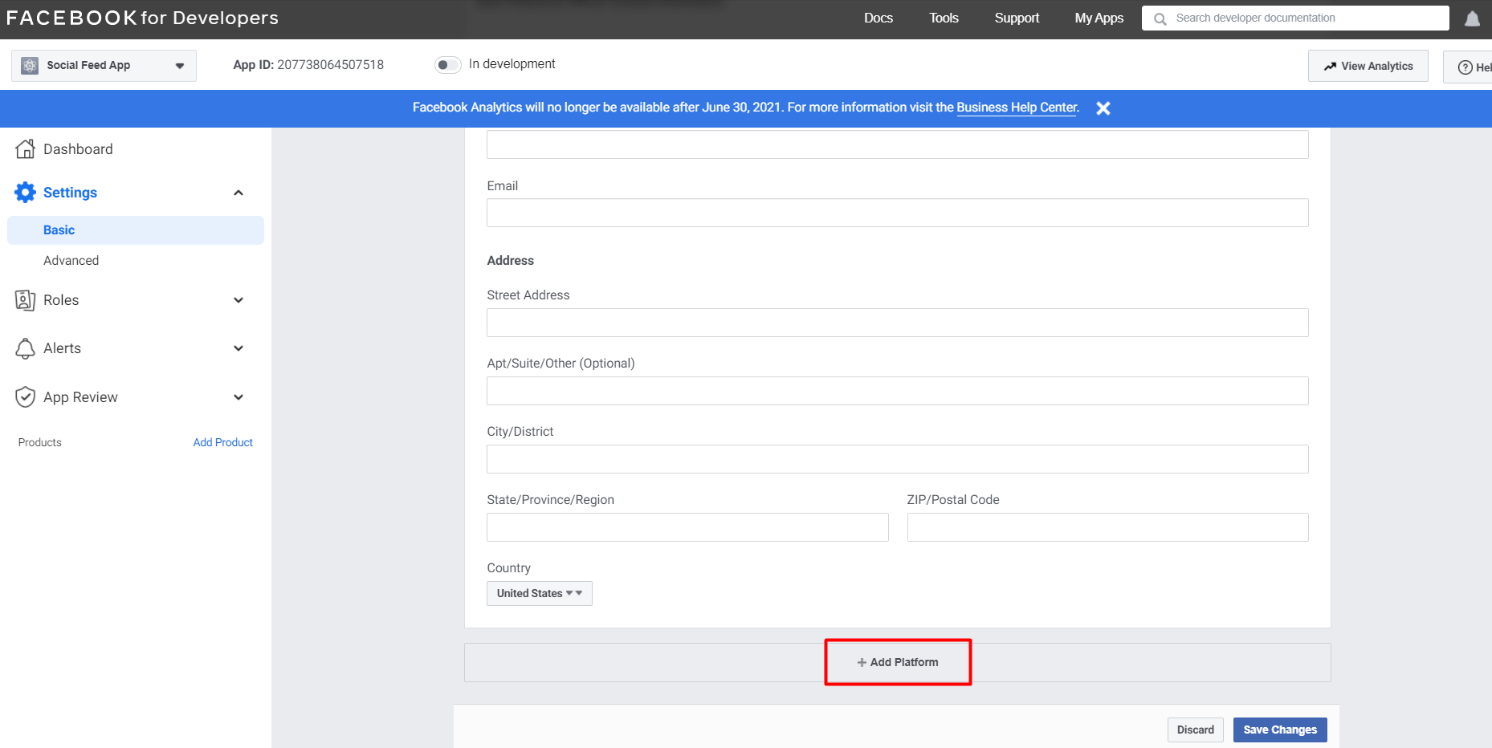The width and height of the screenshot is (1492, 748).
Task: Open the United States country dropdown
Action: point(539,593)
